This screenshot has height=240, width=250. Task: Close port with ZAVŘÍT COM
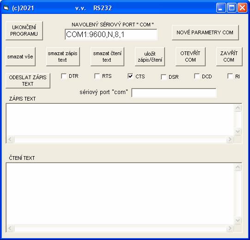click(x=229, y=57)
